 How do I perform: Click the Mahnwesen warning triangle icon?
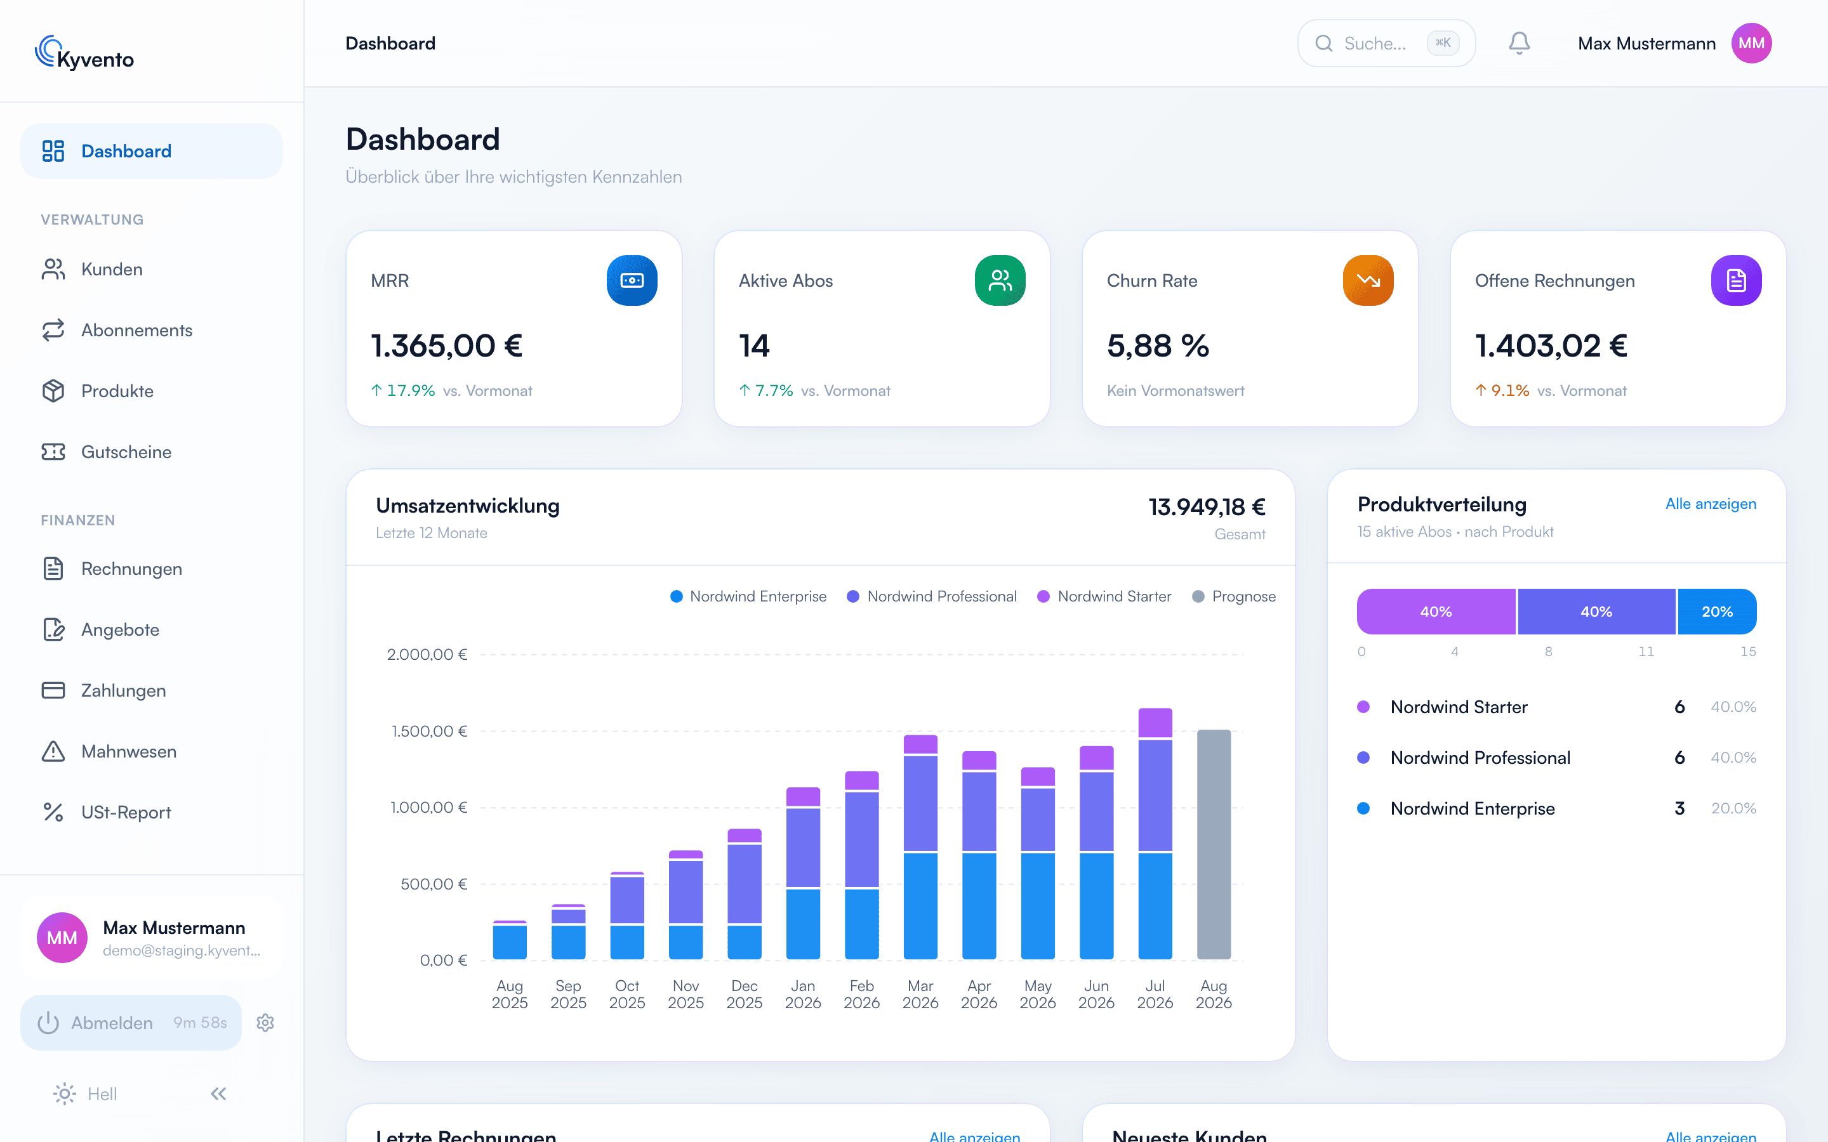pyautogui.click(x=53, y=752)
